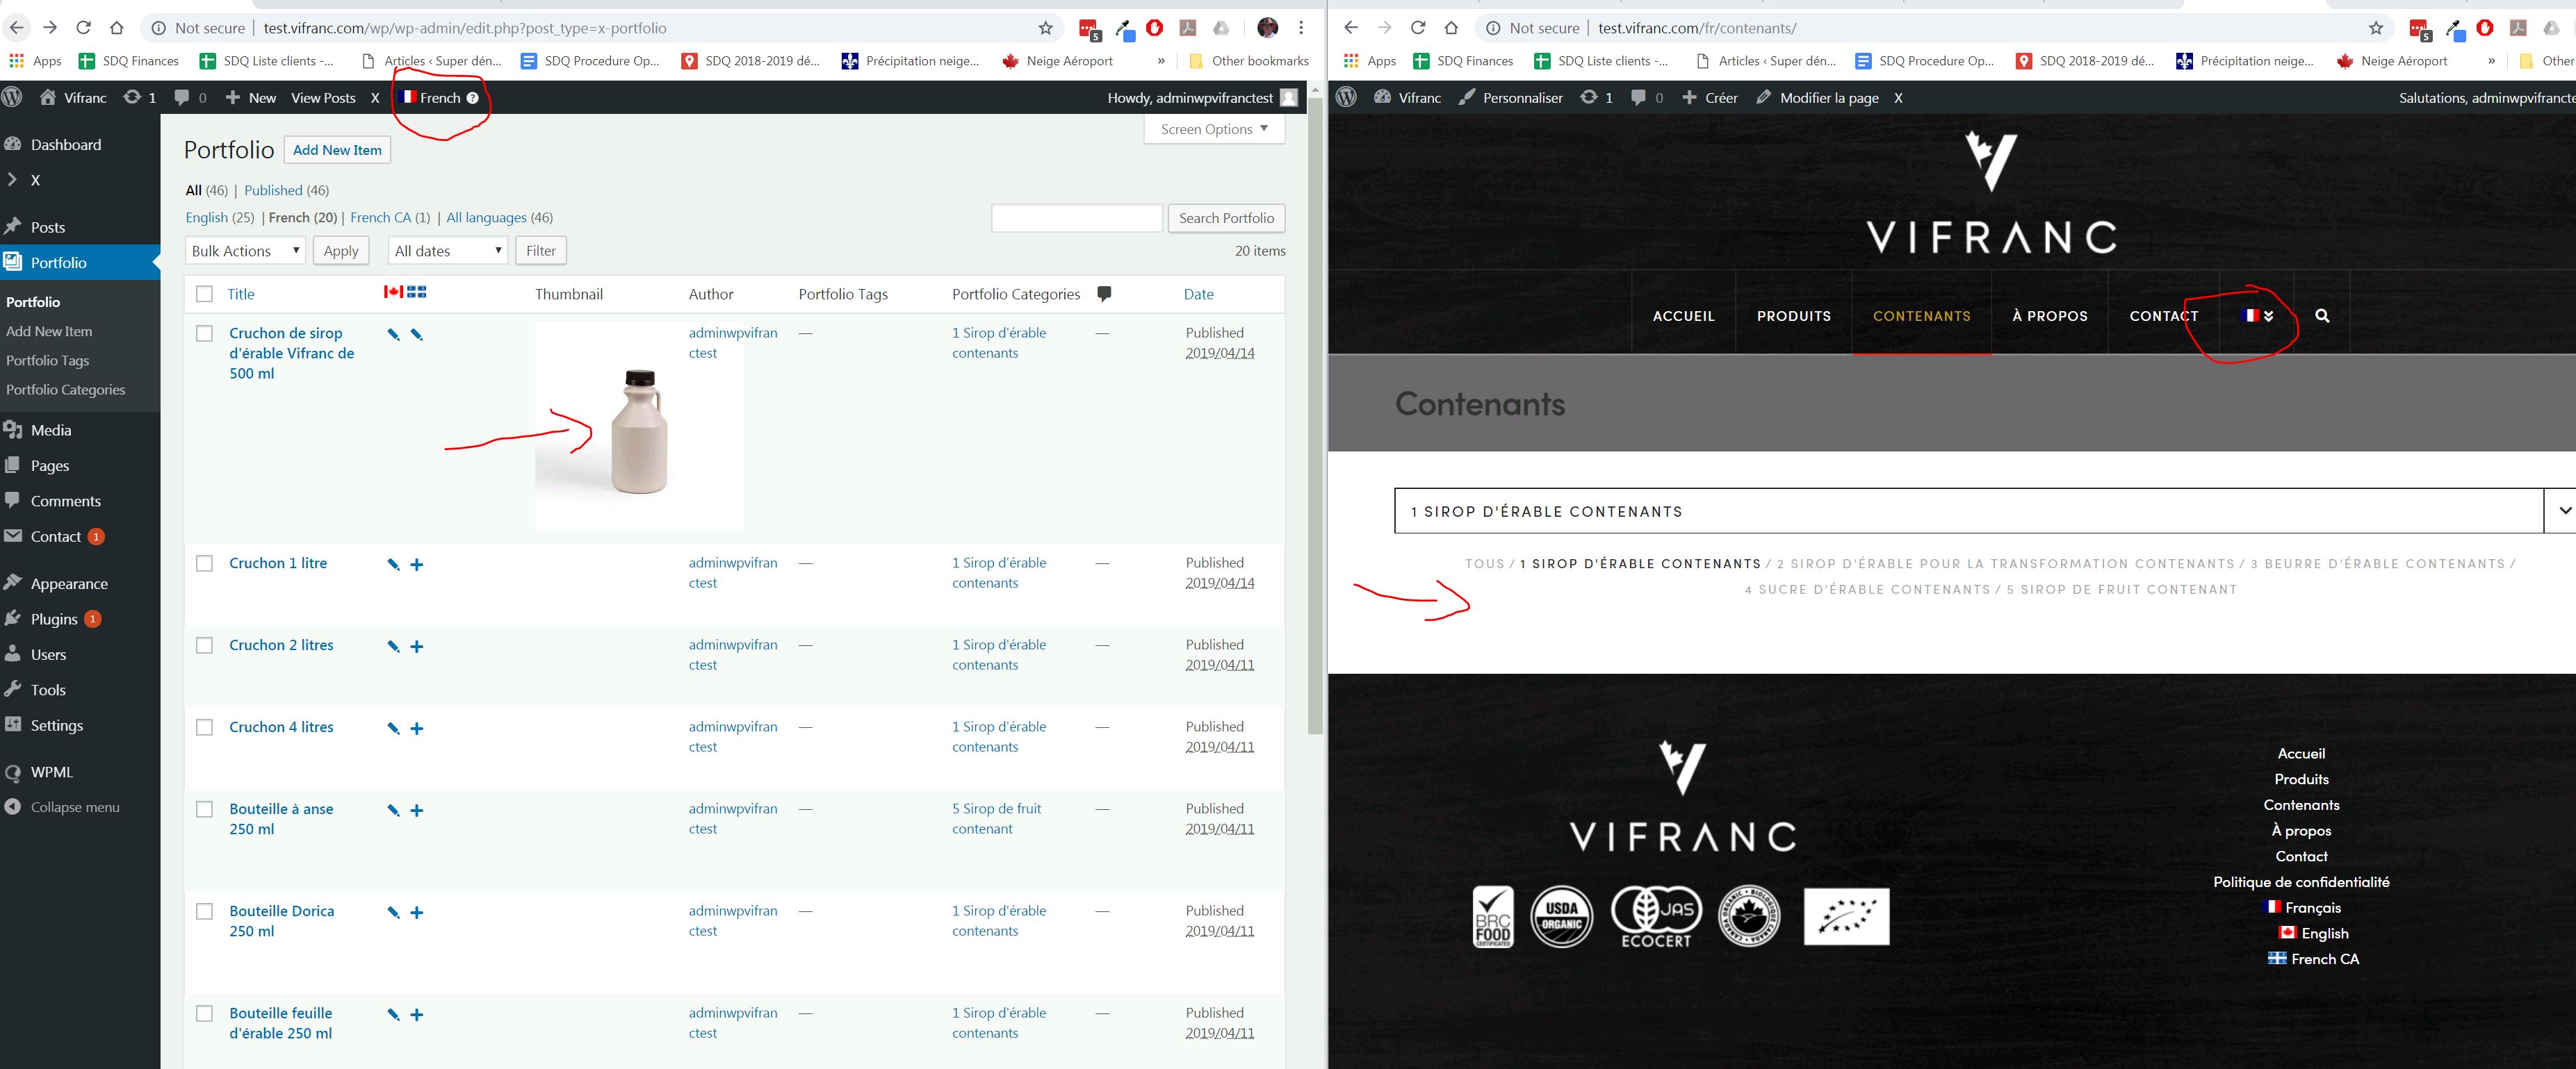Tick the select-all checkbox beside Title
Screen dimensions: 2576x1069
coord(205,294)
